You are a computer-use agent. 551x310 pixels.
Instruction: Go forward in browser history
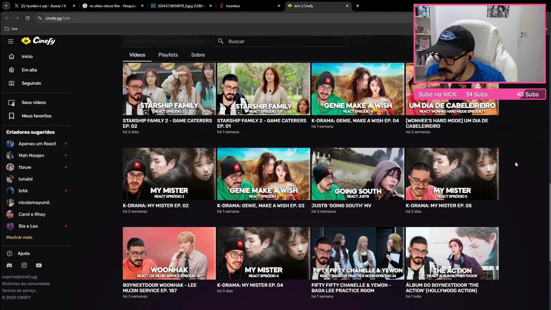click(17, 18)
